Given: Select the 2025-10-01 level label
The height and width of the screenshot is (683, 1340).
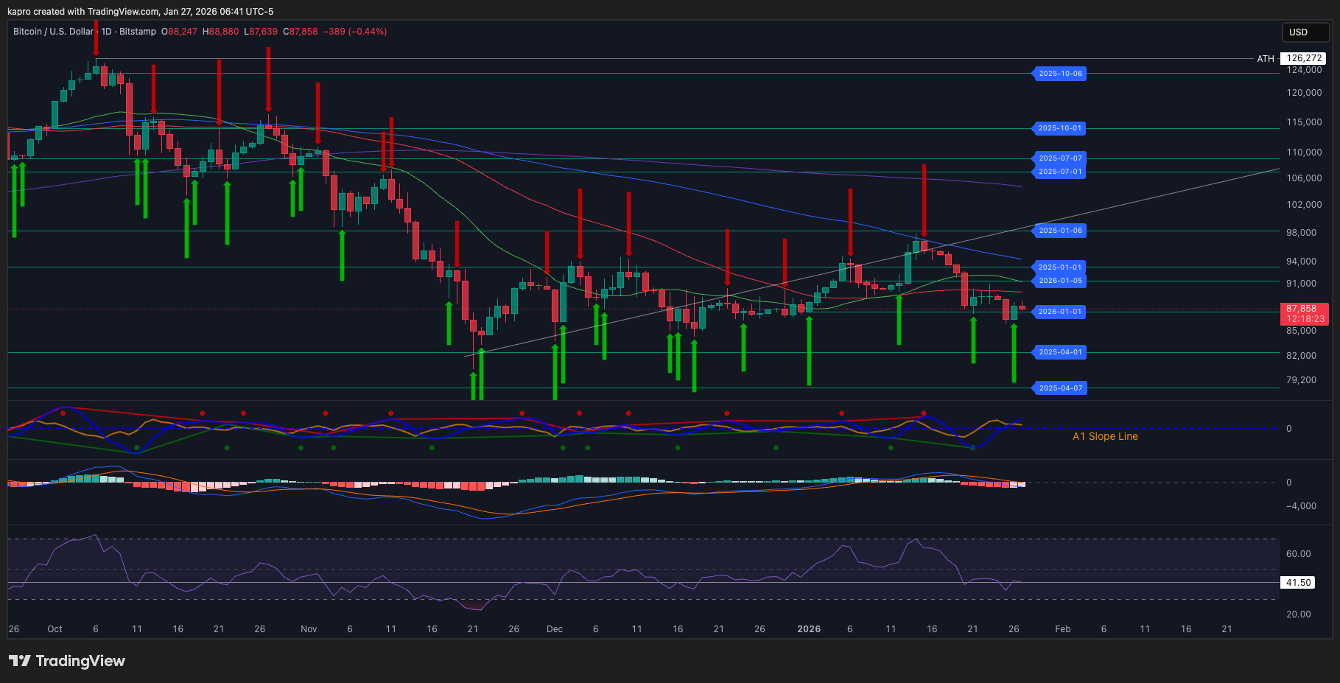Looking at the screenshot, I should (1059, 128).
